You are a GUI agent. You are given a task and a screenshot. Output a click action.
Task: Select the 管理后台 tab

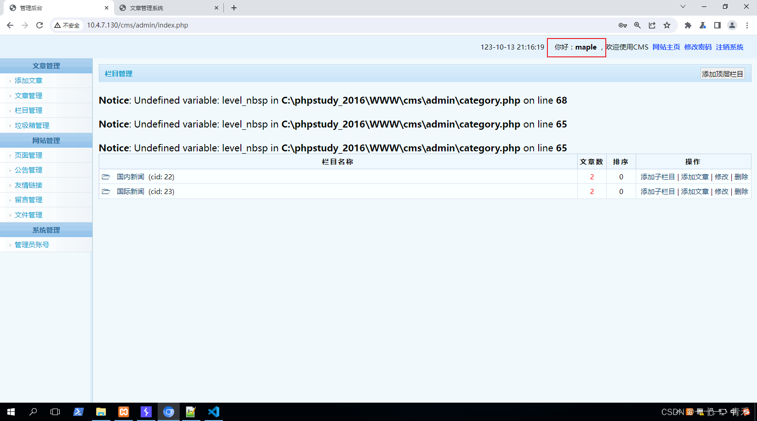(58, 8)
